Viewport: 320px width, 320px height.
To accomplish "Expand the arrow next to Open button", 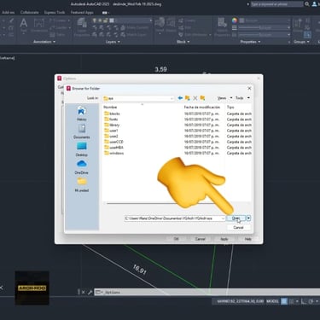I will pos(248,218).
